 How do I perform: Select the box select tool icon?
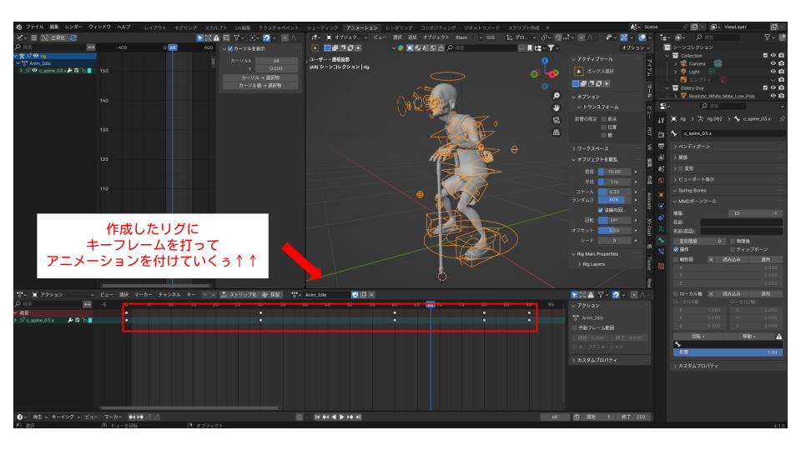[578, 72]
